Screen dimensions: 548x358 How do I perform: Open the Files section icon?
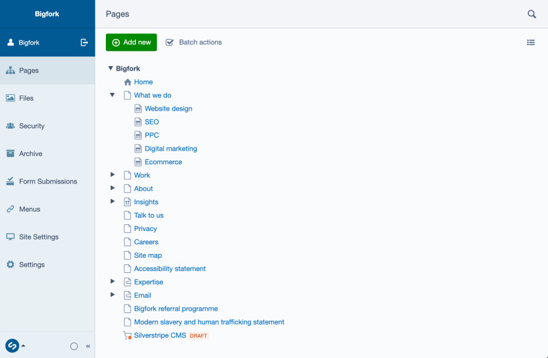coord(12,98)
